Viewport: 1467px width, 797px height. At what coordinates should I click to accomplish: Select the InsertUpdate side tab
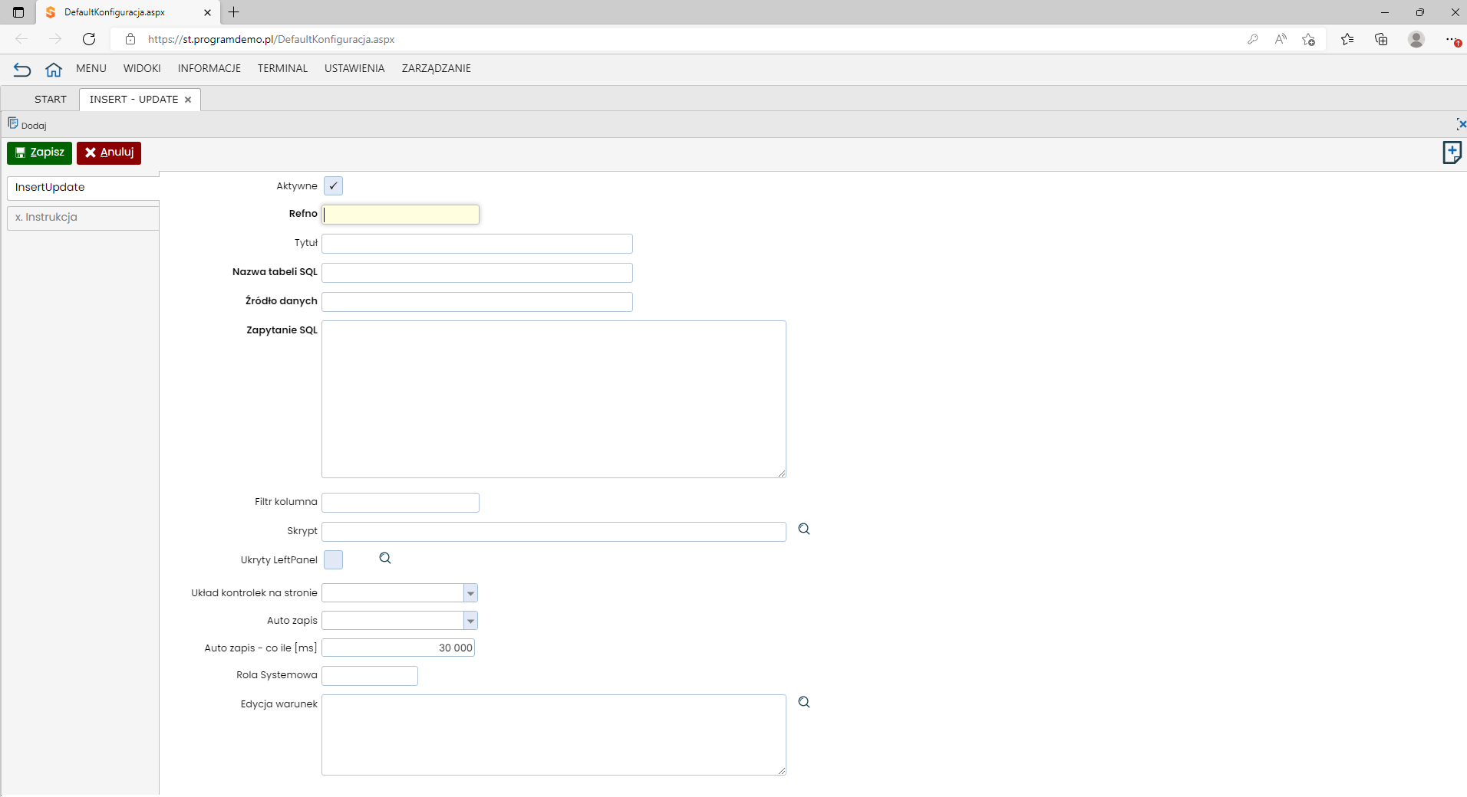point(83,188)
